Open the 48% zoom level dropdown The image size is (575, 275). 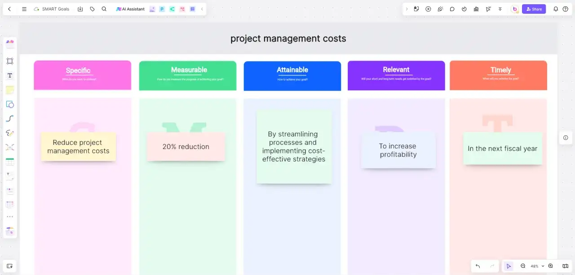pos(537,266)
